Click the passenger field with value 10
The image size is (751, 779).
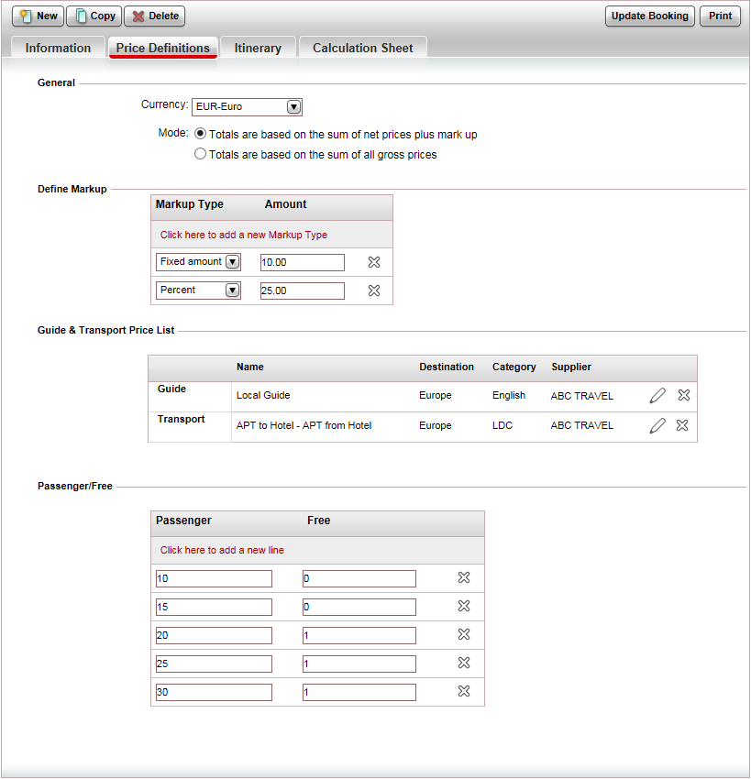point(214,578)
